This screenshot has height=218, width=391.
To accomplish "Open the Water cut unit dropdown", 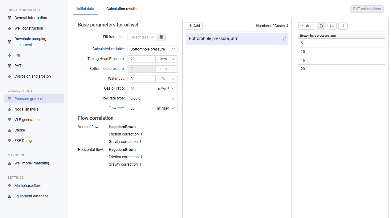I will pyautogui.click(x=166, y=79).
